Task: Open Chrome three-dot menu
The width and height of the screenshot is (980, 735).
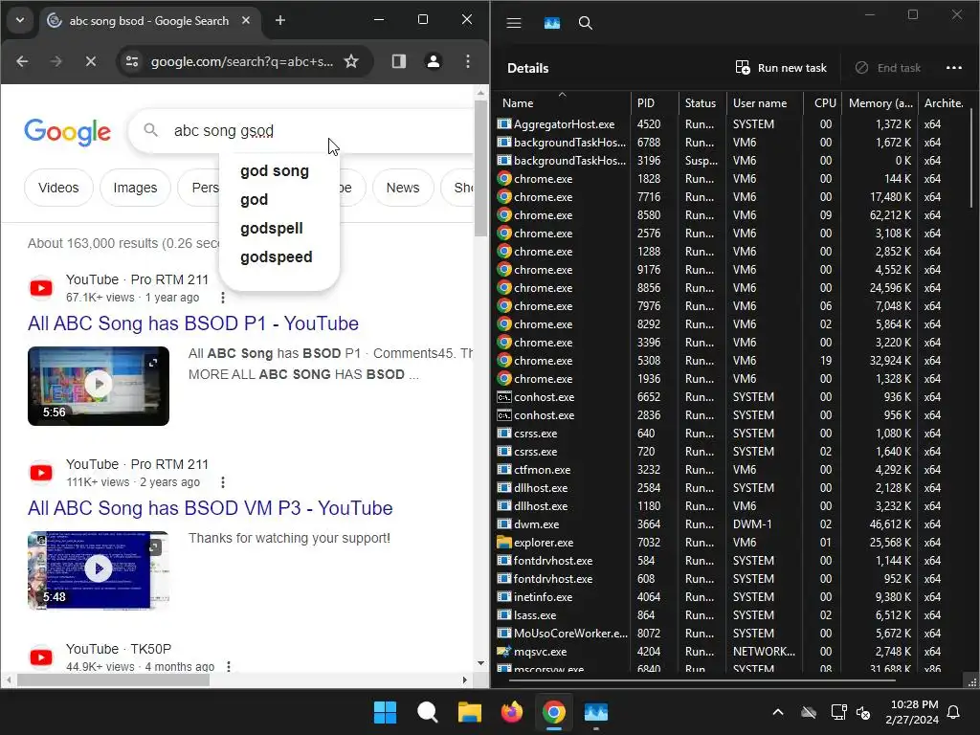Action: (x=467, y=61)
